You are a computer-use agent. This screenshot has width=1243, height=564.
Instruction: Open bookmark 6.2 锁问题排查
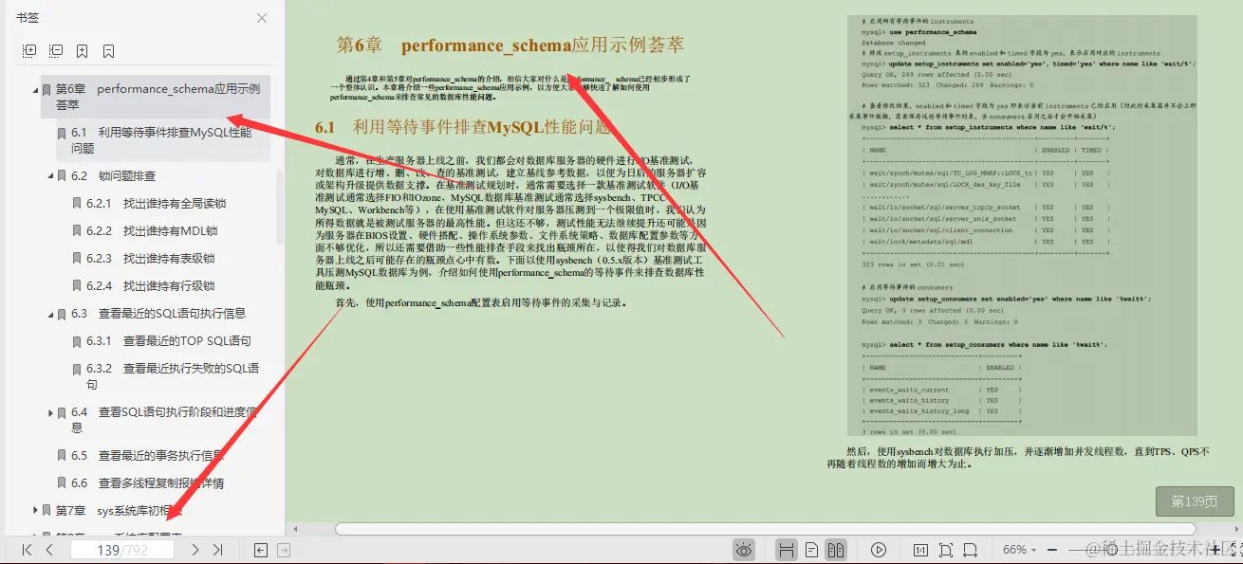tap(113, 176)
